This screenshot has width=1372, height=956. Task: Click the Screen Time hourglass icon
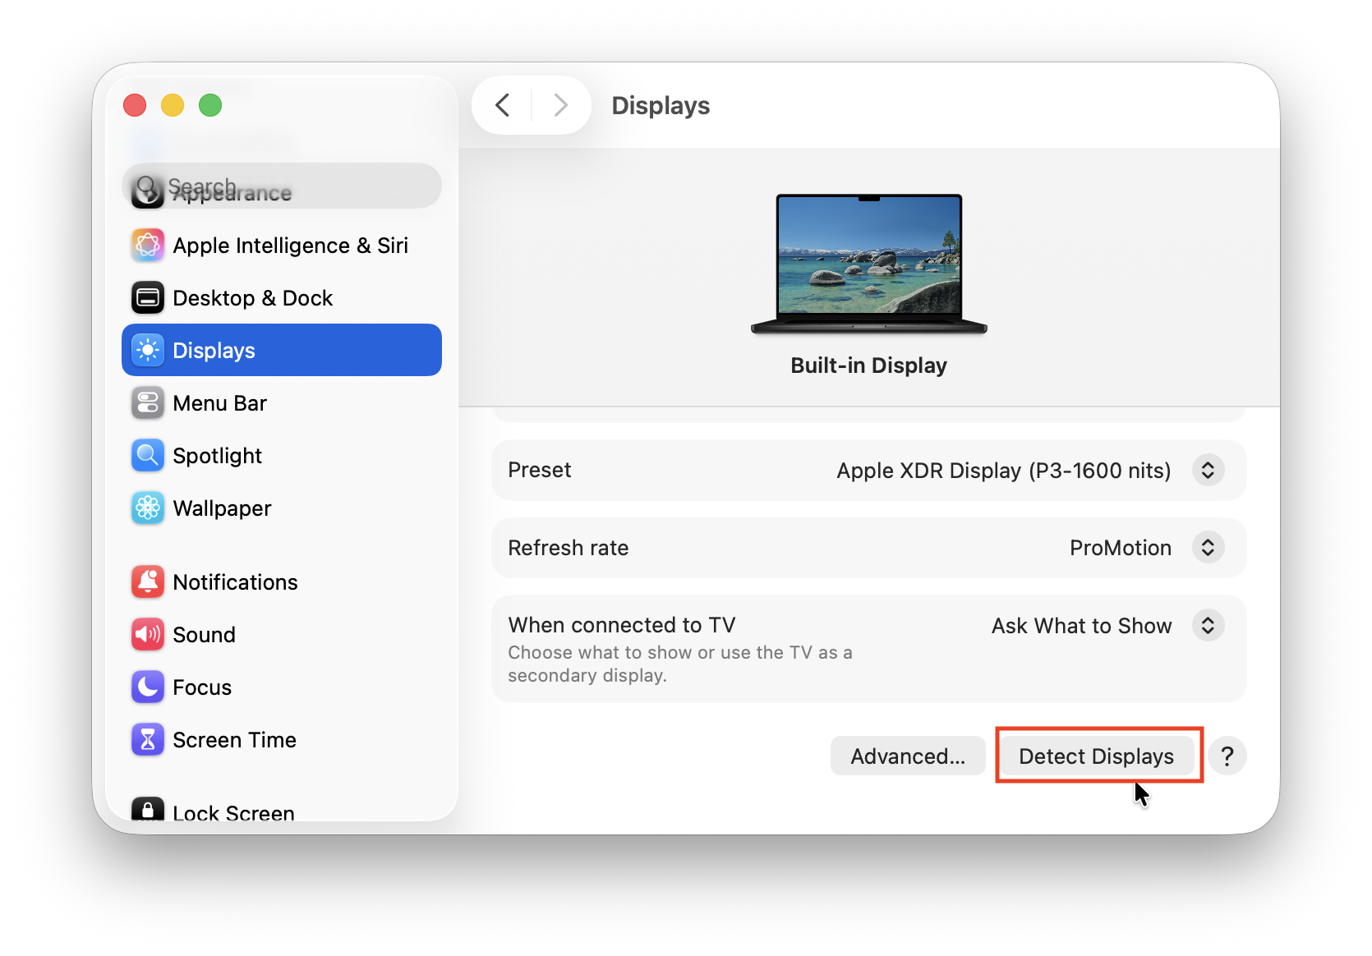(148, 739)
